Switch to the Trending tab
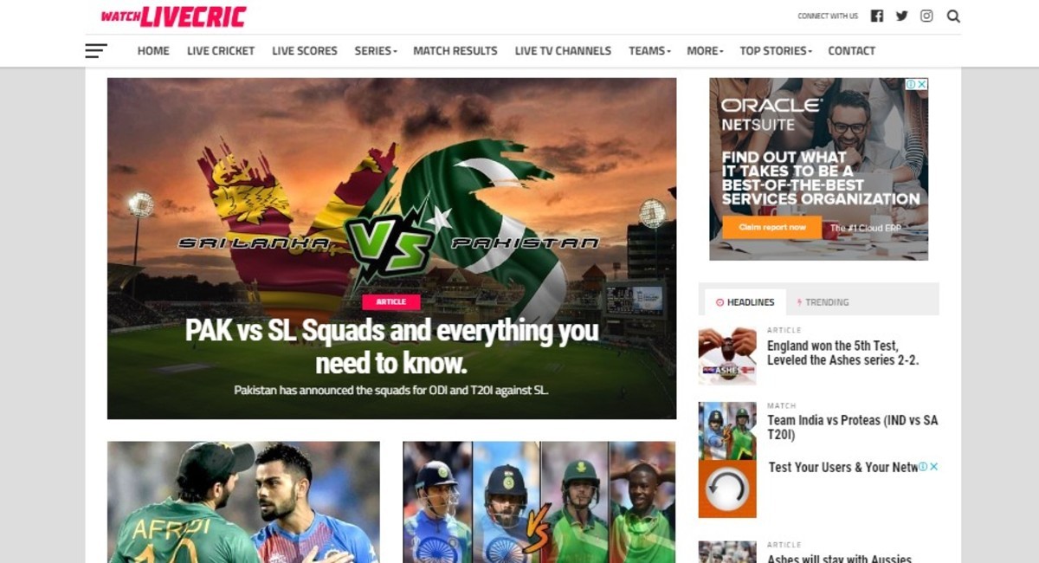1039x563 pixels. point(823,302)
